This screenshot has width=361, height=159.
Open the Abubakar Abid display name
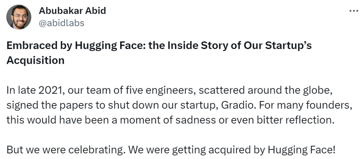(72, 11)
